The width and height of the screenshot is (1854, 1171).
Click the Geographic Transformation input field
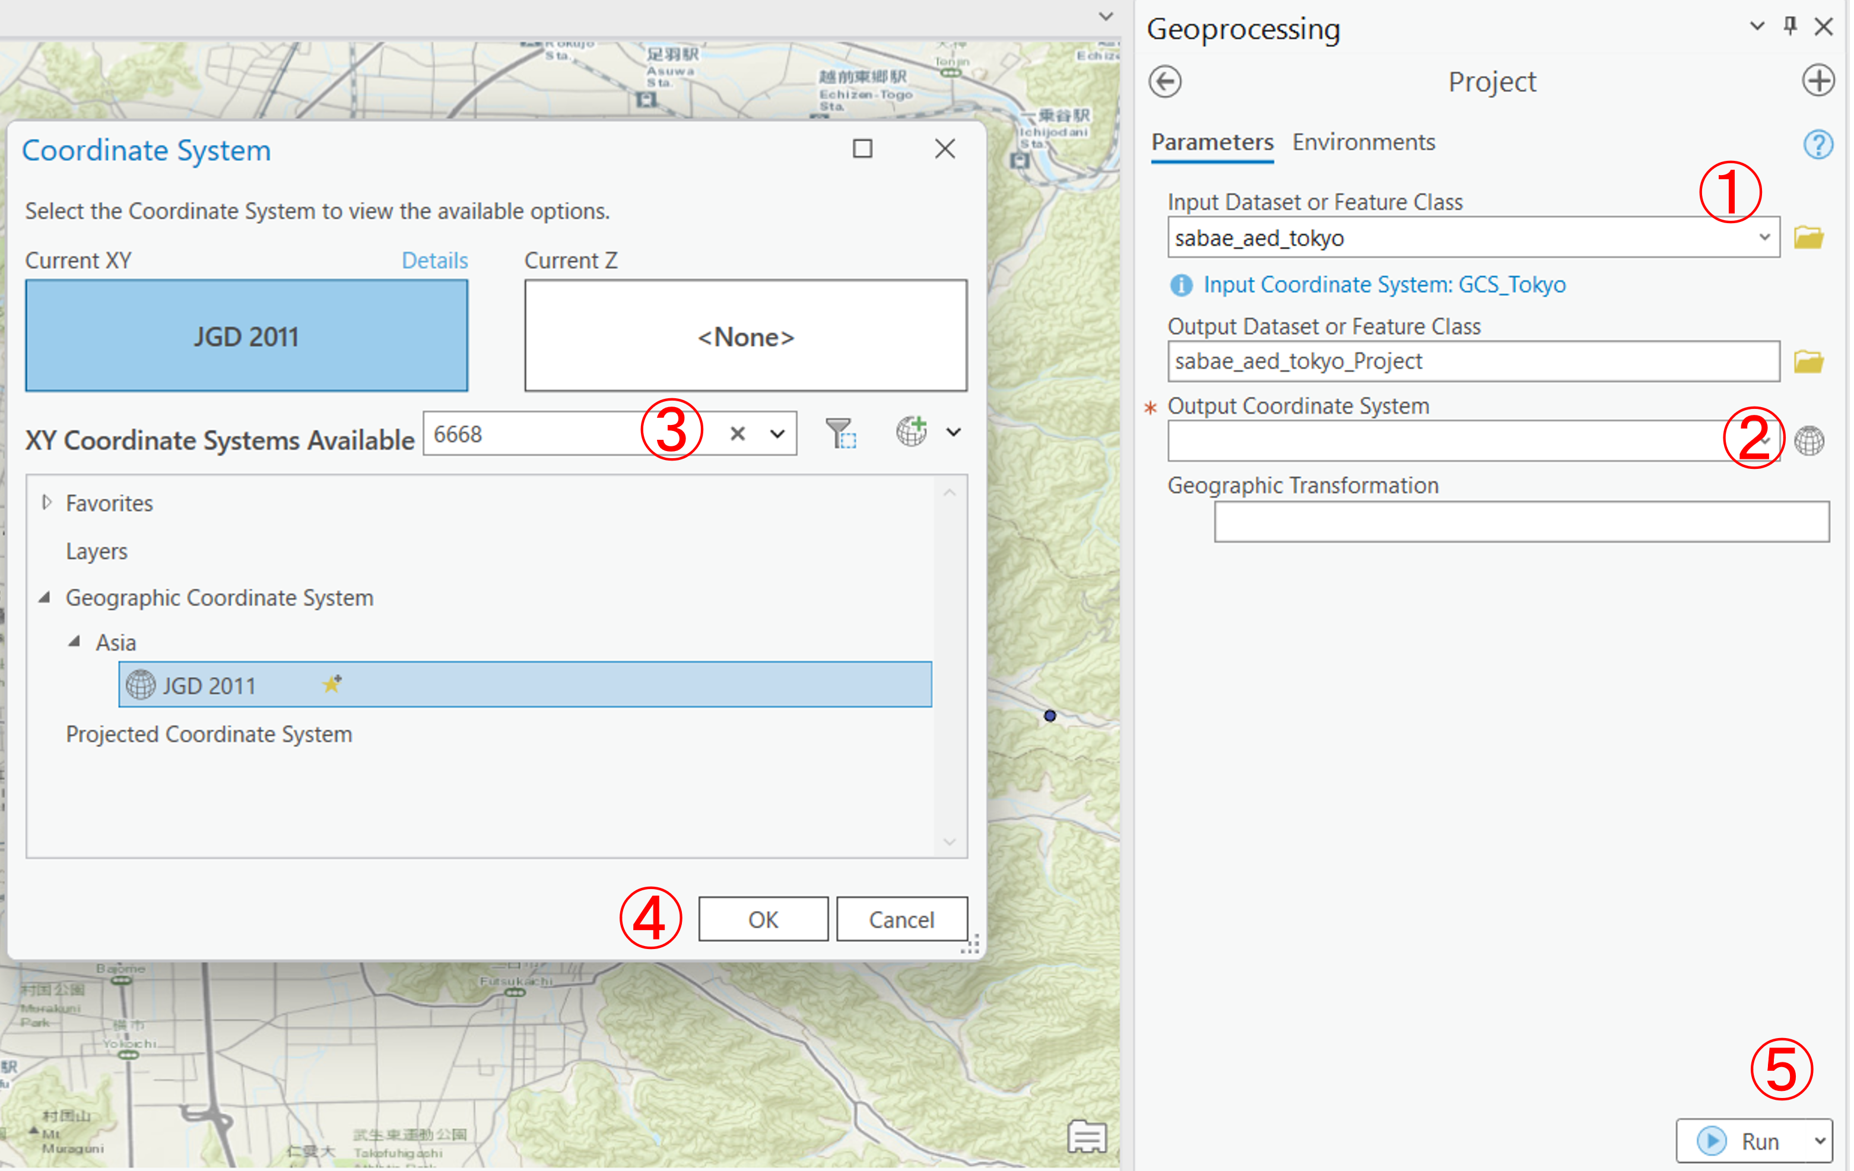1522,522
